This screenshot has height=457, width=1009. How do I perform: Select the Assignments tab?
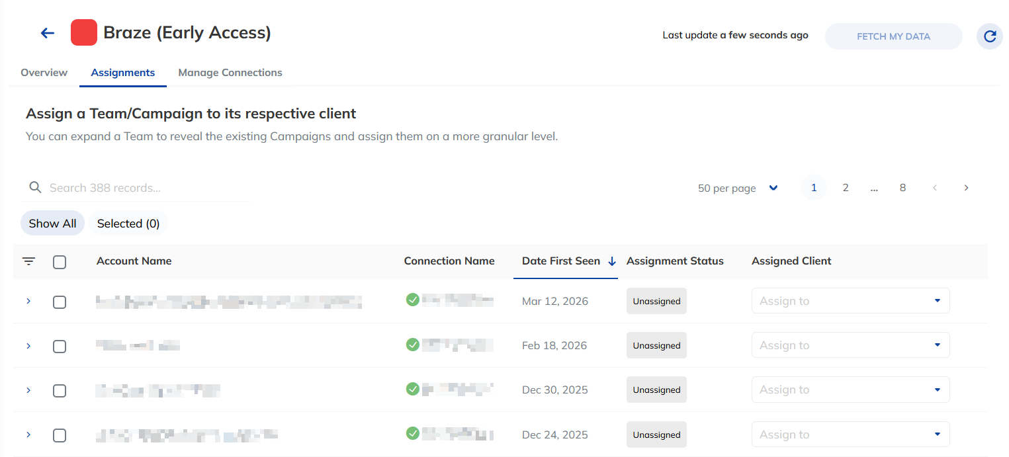pyautogui.click(x=123, y=73)
